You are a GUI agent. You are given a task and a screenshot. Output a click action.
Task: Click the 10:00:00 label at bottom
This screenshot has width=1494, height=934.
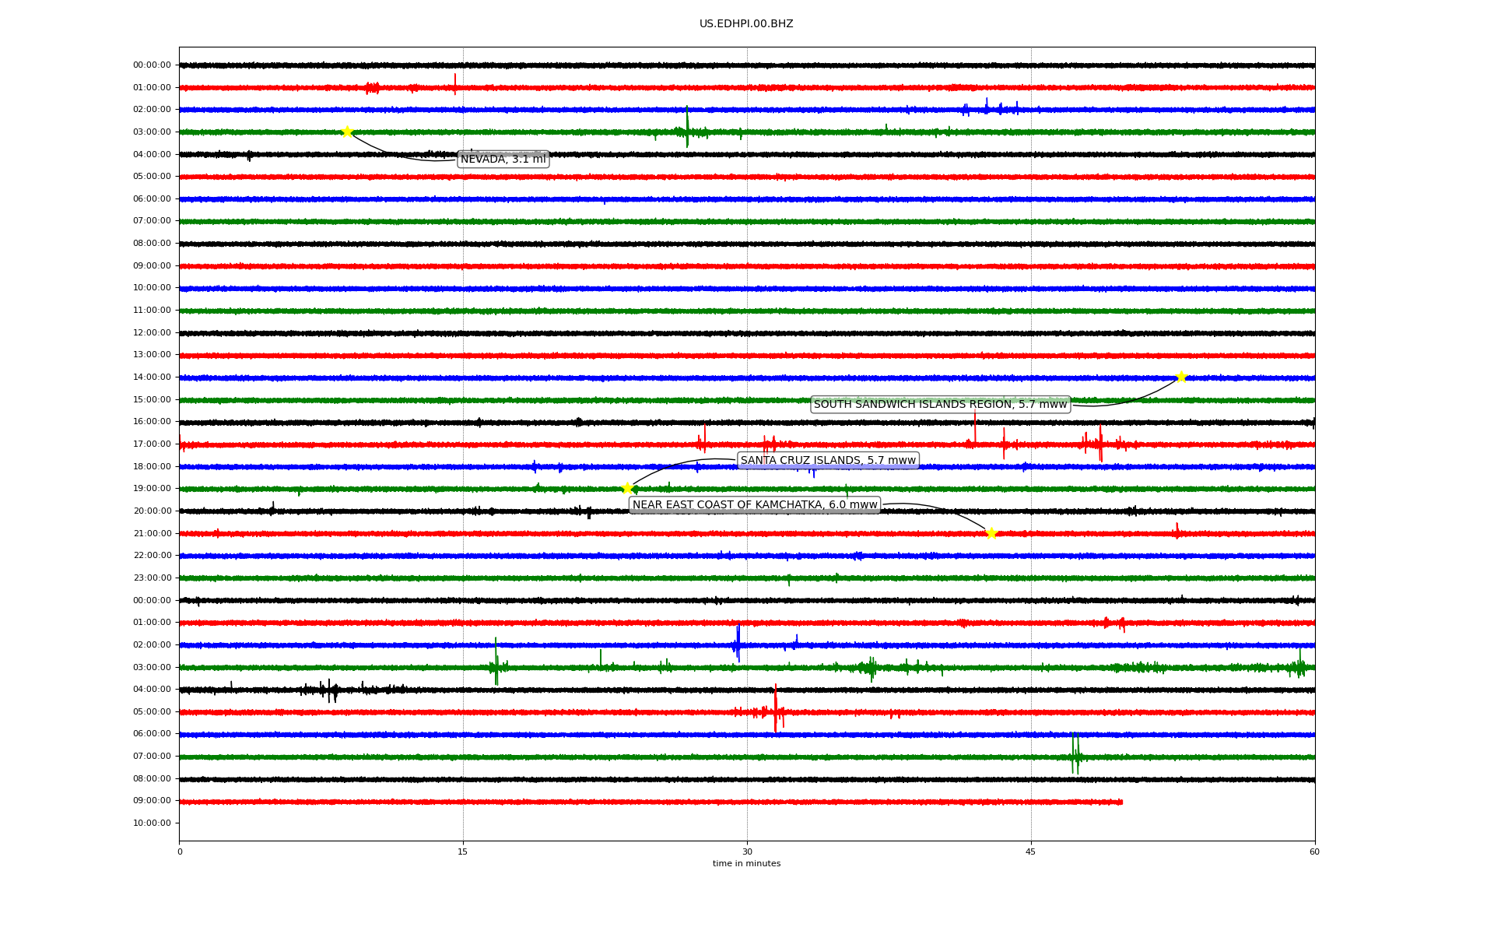coord(152,823)
